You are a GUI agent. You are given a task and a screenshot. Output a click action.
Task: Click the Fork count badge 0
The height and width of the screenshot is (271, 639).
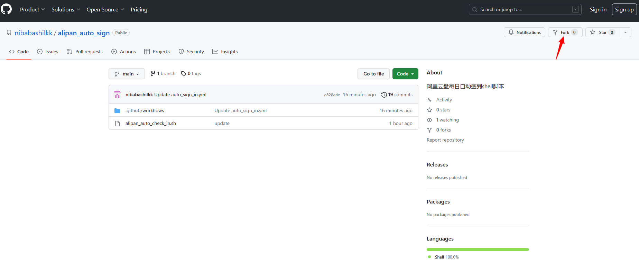(x=574, y=33)
